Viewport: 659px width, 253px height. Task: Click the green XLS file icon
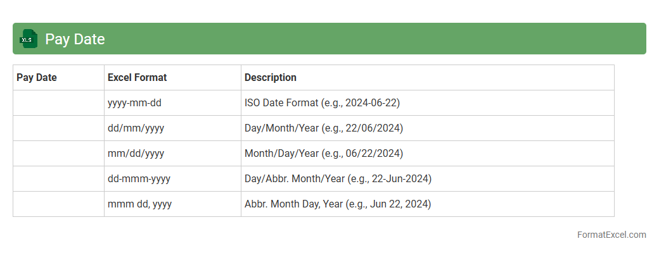coord(29,39)
